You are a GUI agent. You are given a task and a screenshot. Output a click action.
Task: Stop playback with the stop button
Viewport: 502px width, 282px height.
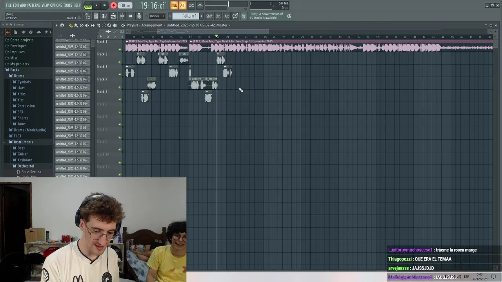coord(104,5)
